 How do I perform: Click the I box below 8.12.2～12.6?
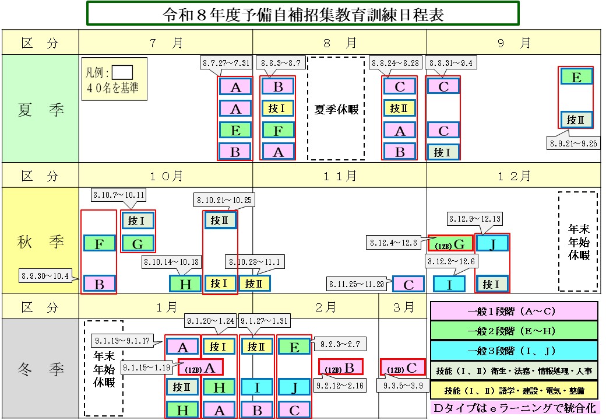tap(449, 284)
